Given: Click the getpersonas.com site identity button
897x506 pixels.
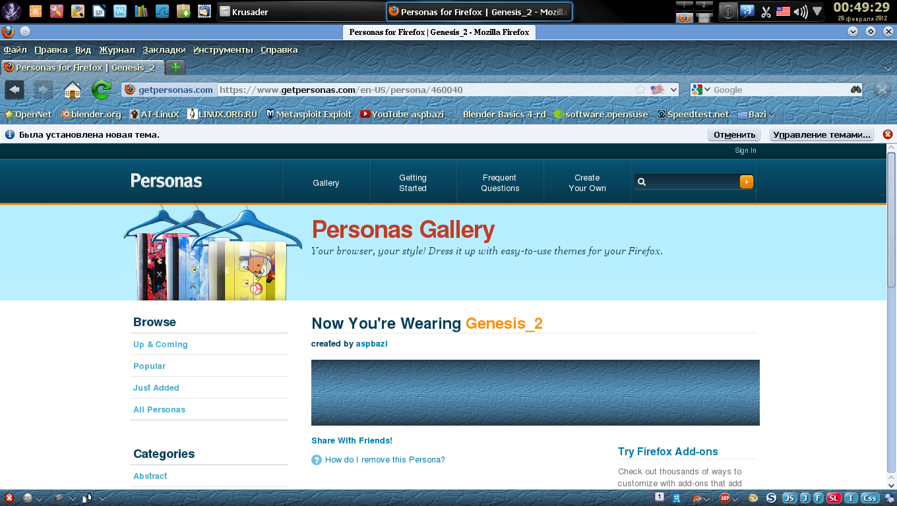Looking at the screenshot, I should [x=170, y=90].
